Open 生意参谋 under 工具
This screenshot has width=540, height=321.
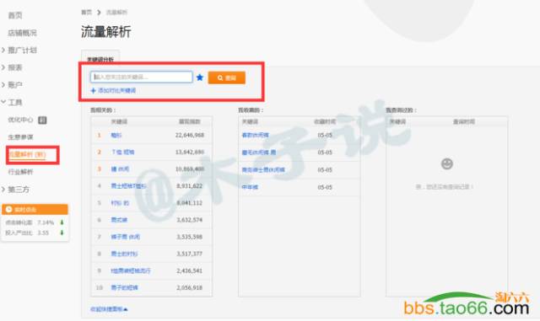tap(20, 137)
